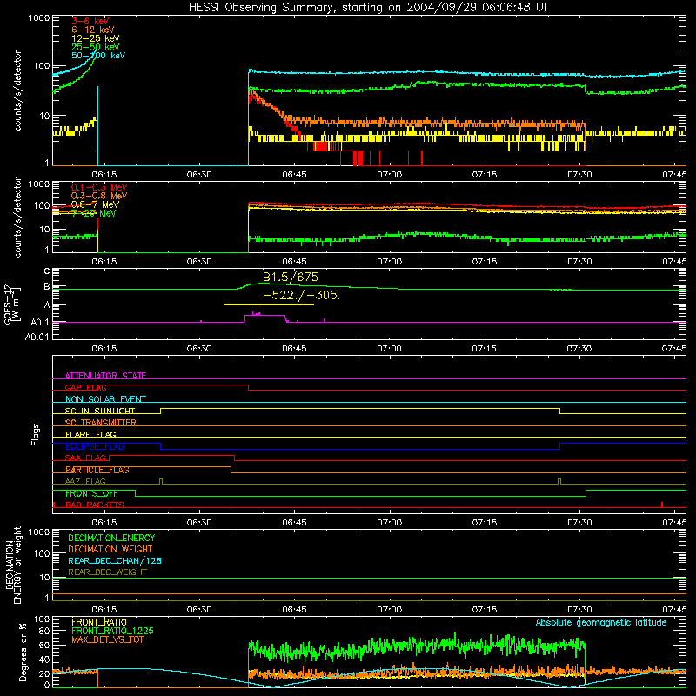Click the olive flag pulse near 07:27
The image size is (696, 696).
pyautogui.click(x=559, y=482)
